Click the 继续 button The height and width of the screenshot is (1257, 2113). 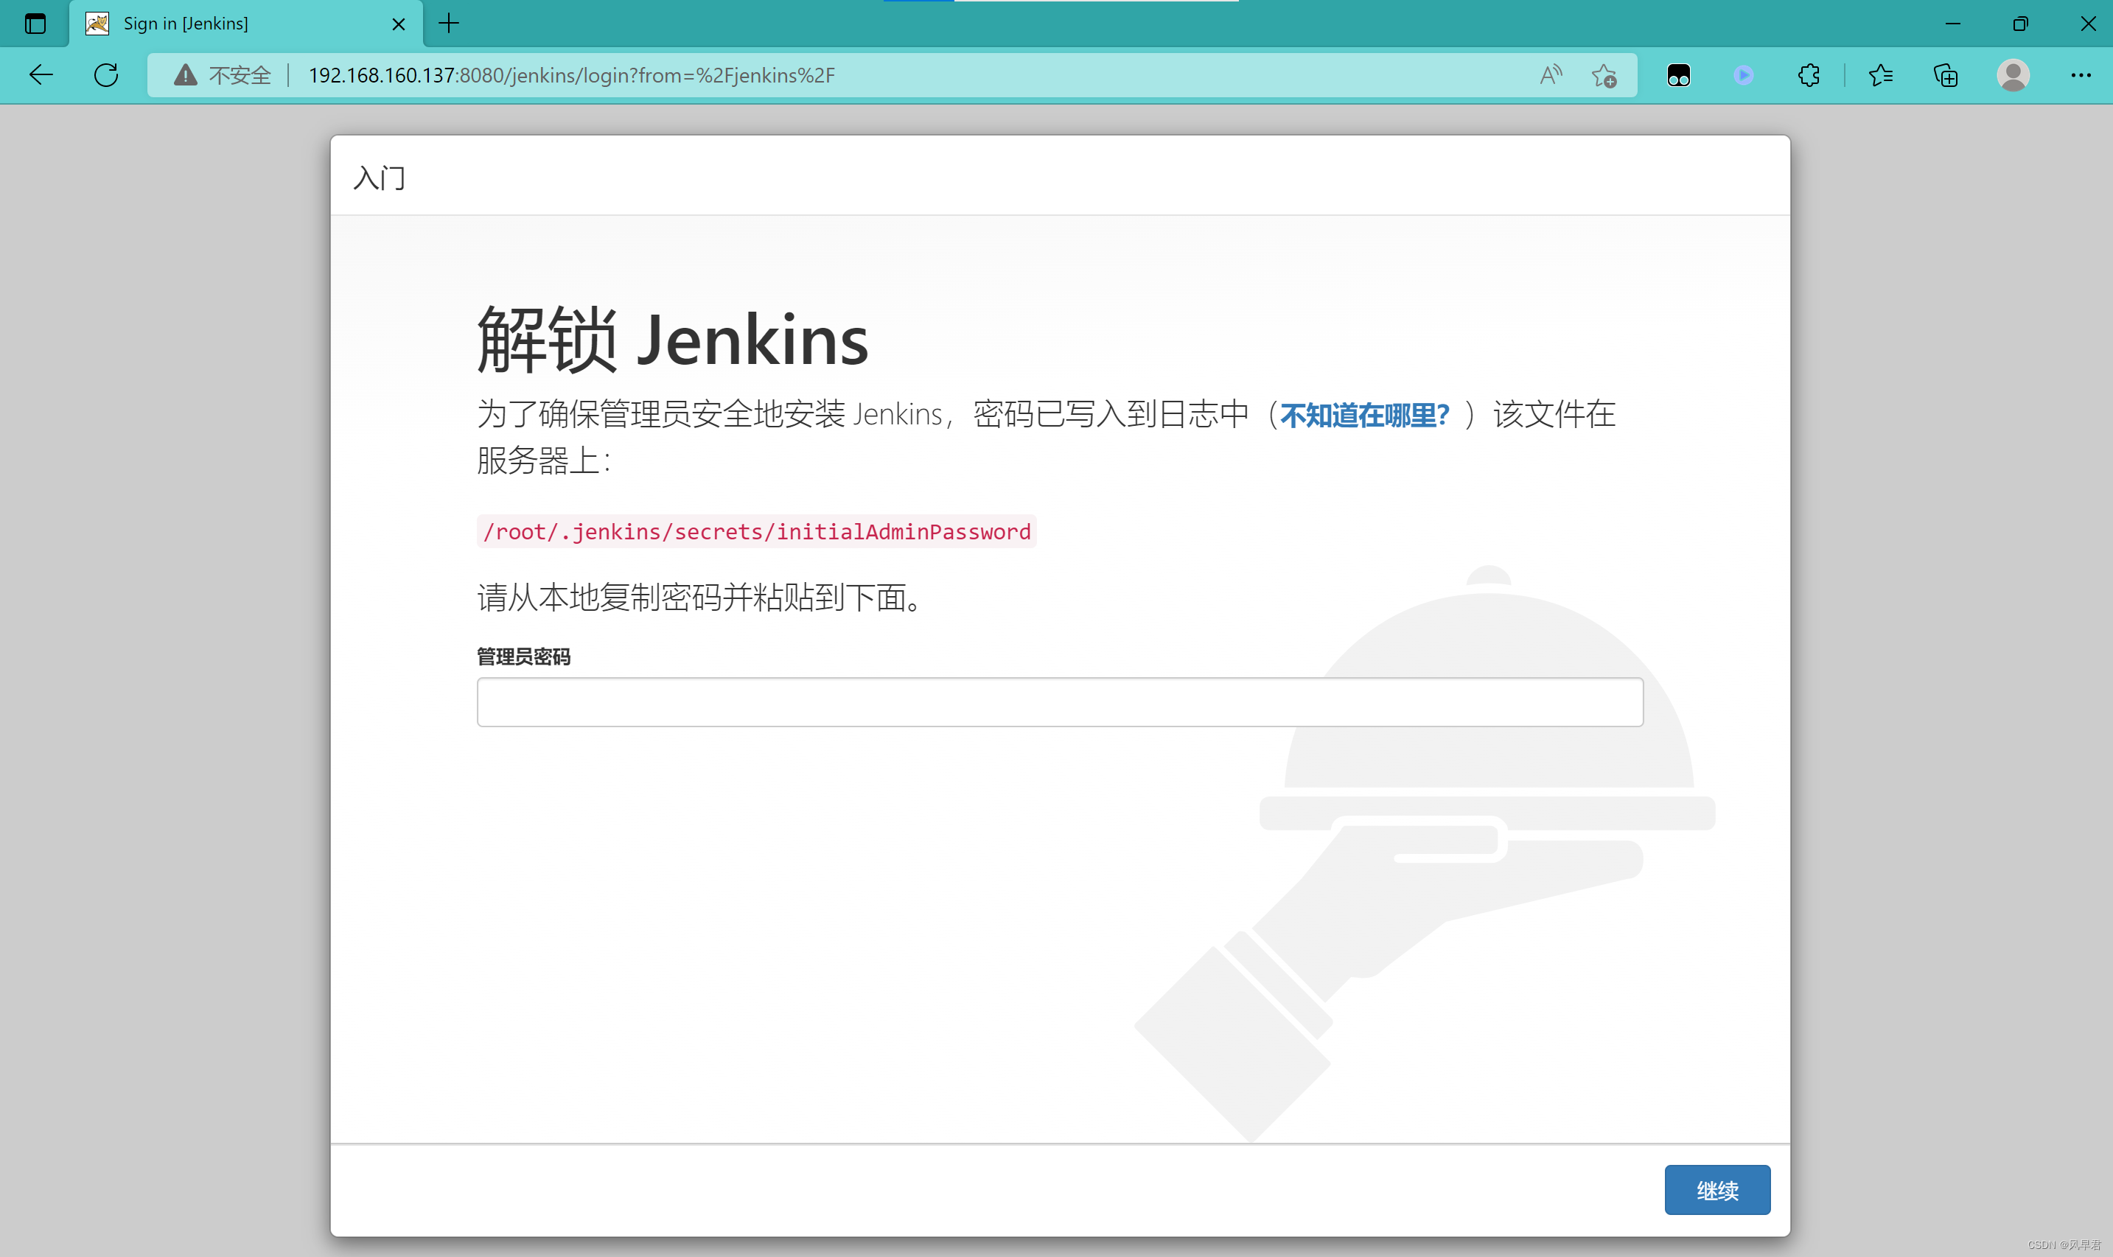point(1717,1190)
